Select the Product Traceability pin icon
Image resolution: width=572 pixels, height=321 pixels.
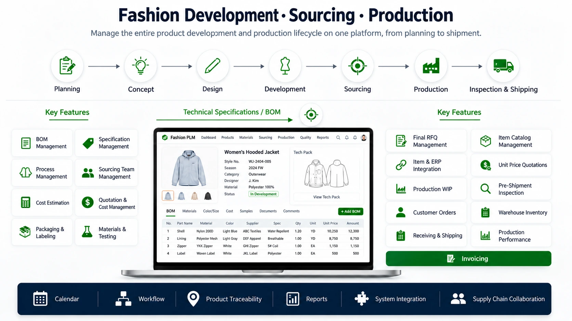(x=193, y=299)
